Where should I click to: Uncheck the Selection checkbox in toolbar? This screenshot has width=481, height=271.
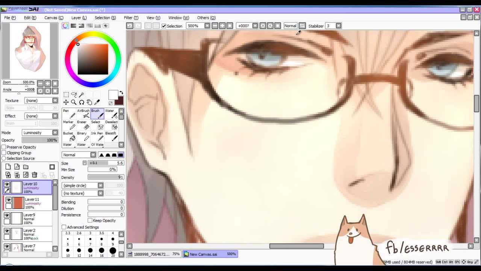[164, 26]
